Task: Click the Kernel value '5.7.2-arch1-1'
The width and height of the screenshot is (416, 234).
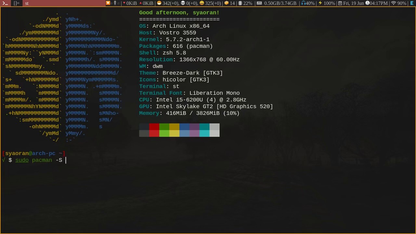Action: click(x=188, y=39)
